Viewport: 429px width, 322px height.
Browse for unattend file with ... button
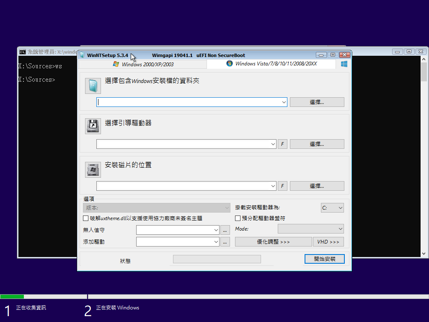click(225, 230)
